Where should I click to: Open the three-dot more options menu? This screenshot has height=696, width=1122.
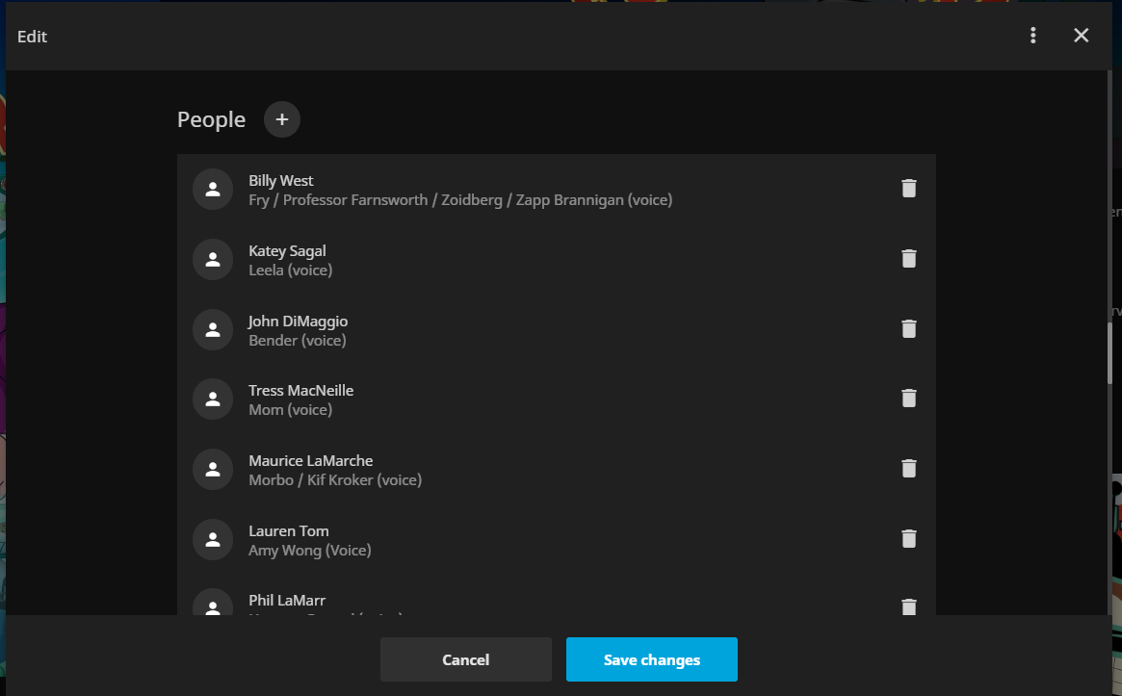tap(1032, 36)
